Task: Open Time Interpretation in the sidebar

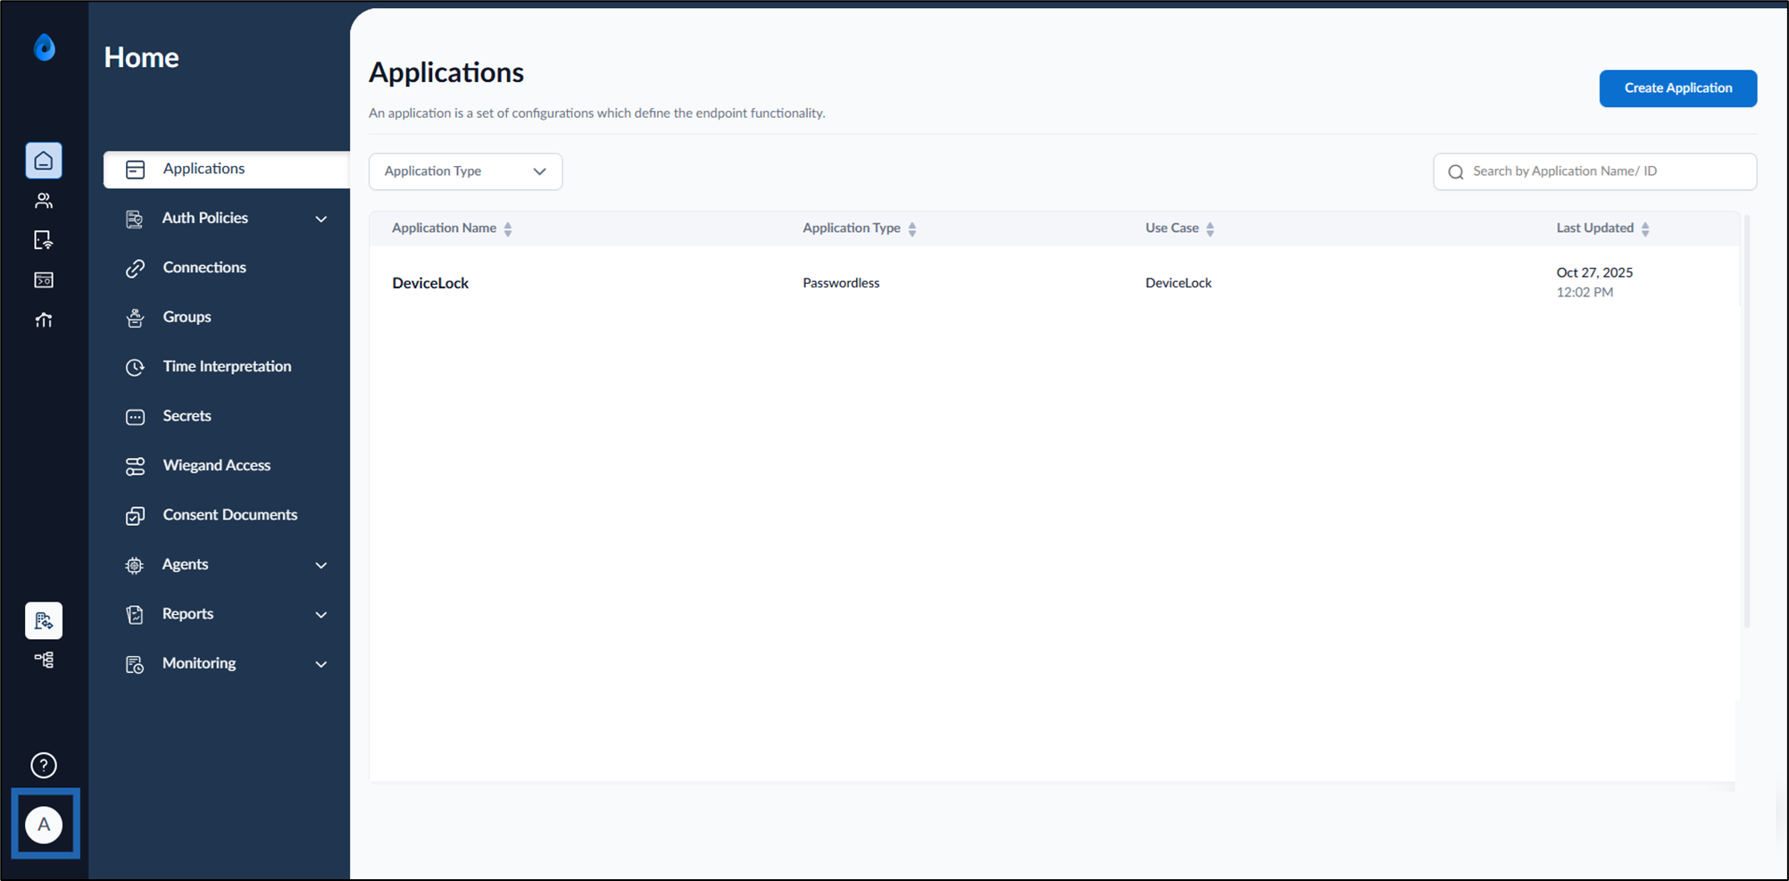Action: (227, 367)
